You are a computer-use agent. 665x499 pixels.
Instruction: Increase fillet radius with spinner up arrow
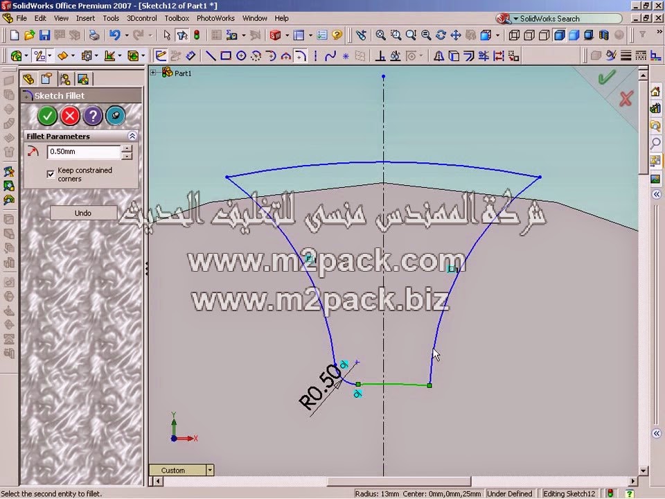tap(126, 148)
